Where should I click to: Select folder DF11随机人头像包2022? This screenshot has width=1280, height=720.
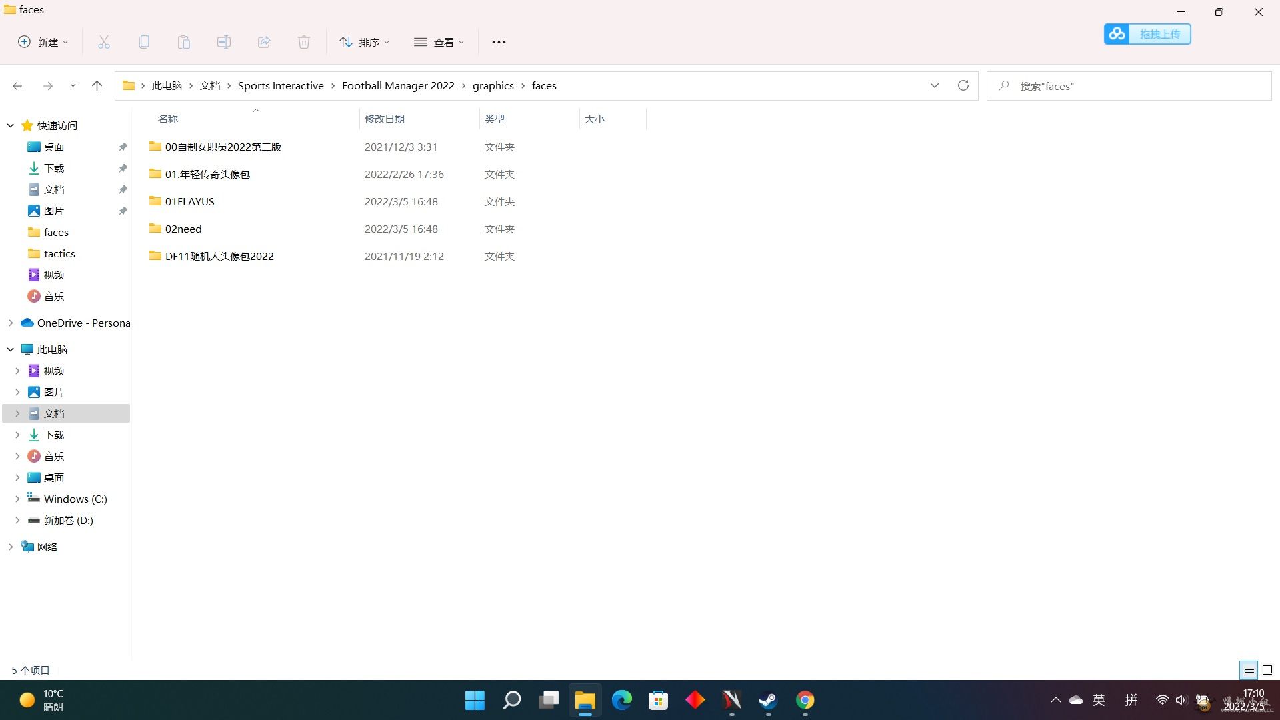[x=219, y=256]
